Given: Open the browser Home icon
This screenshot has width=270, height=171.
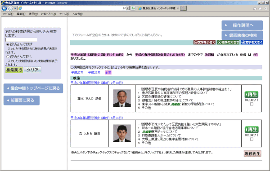Looking at the screenshot, I should tap(255, 9).
